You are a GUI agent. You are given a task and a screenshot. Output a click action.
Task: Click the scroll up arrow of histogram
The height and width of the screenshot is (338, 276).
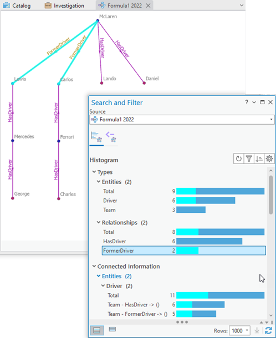271,171
